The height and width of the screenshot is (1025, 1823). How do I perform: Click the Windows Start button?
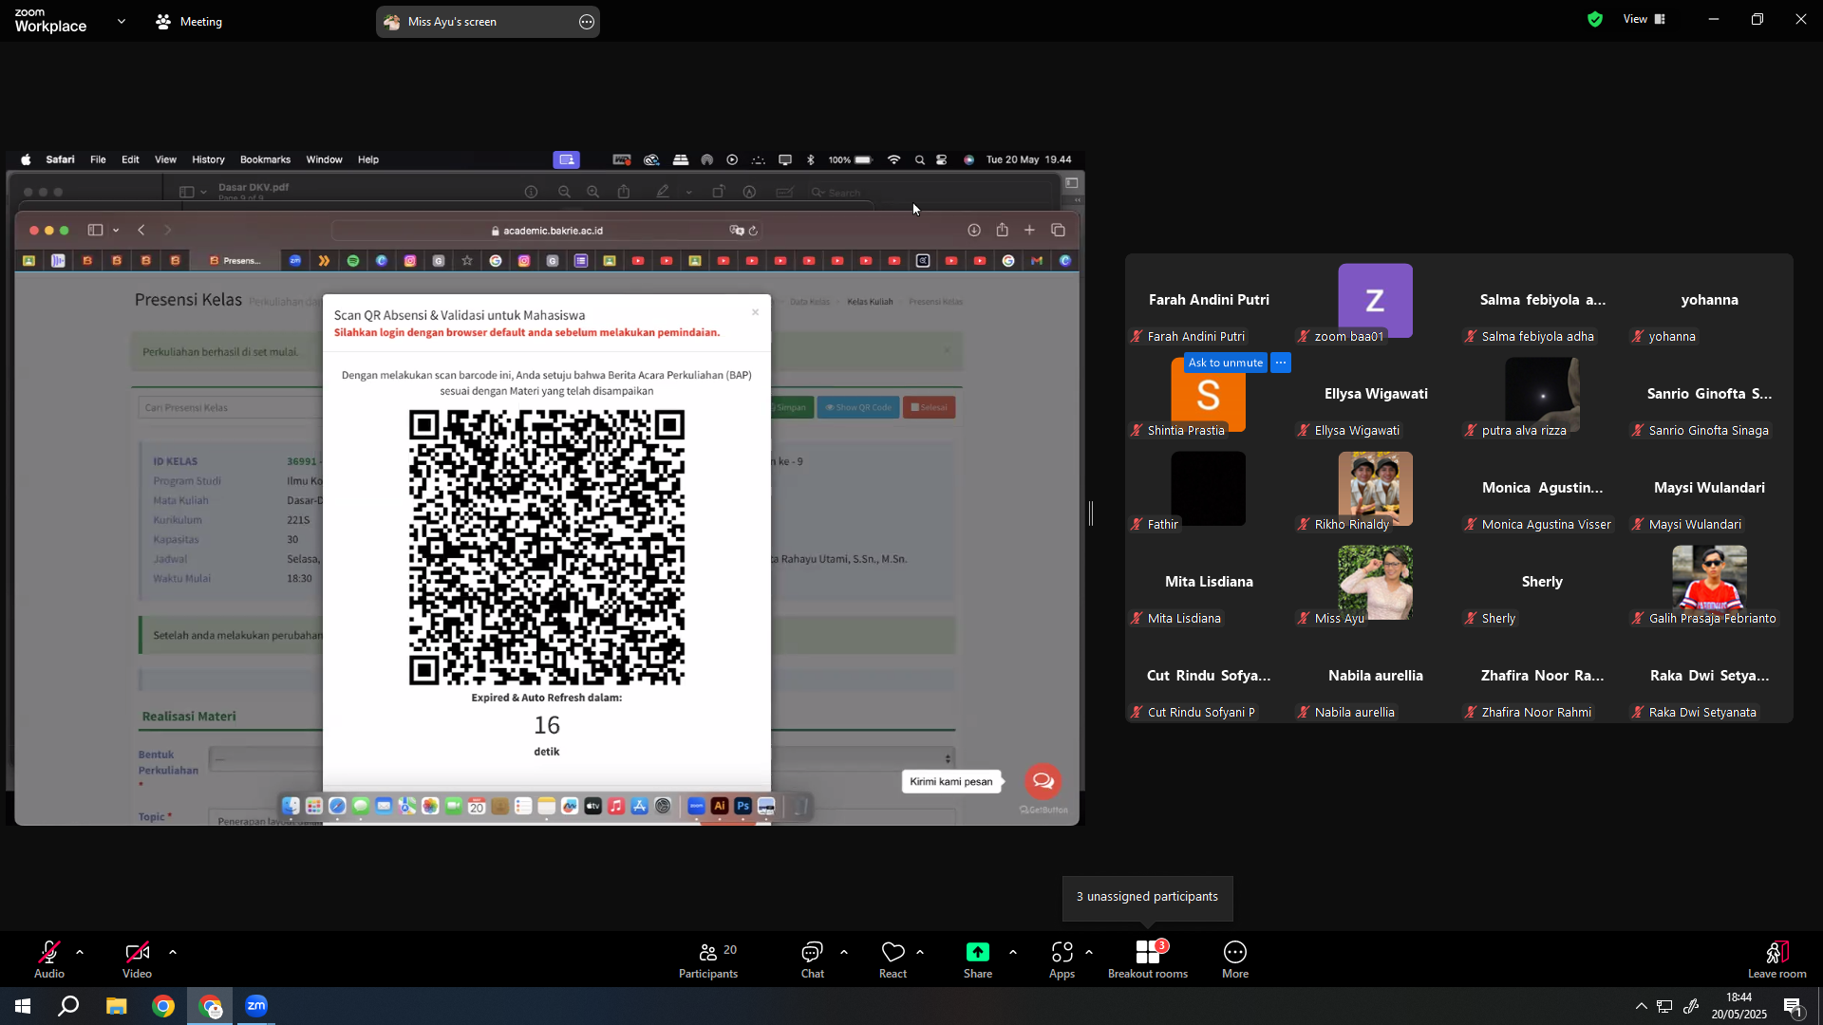(x=23, y=1006)
